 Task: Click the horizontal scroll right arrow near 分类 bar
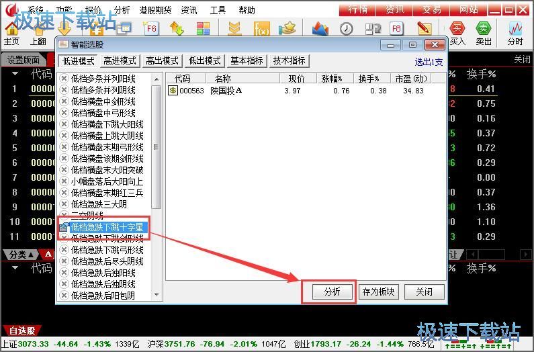coord(525,254)
